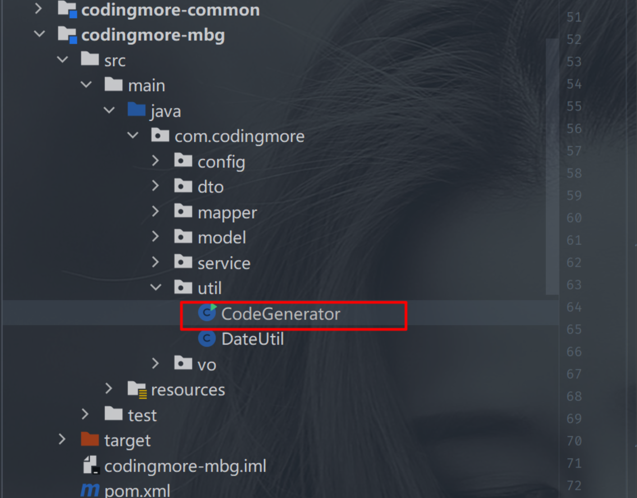Click the blue java source folder icon
Image resolution: width=637 pixels, height=498 pixels.
click(136, 110)
